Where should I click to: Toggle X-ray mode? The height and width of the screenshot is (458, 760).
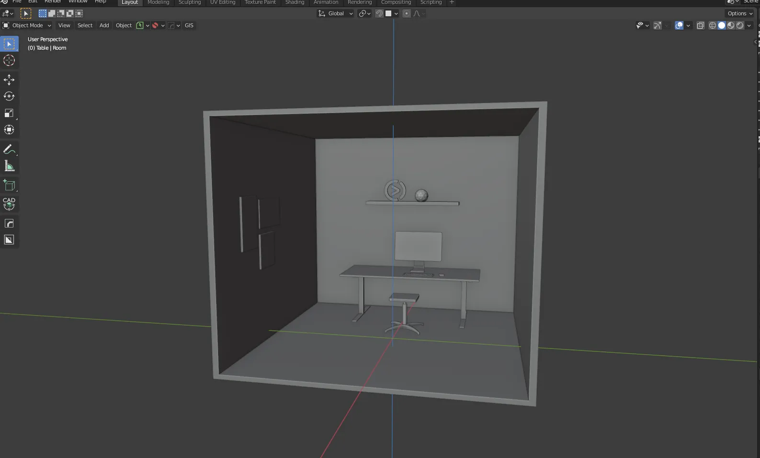(701, 25)
